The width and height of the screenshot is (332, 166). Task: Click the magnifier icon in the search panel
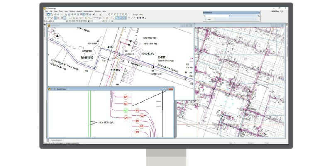(259, 16)
